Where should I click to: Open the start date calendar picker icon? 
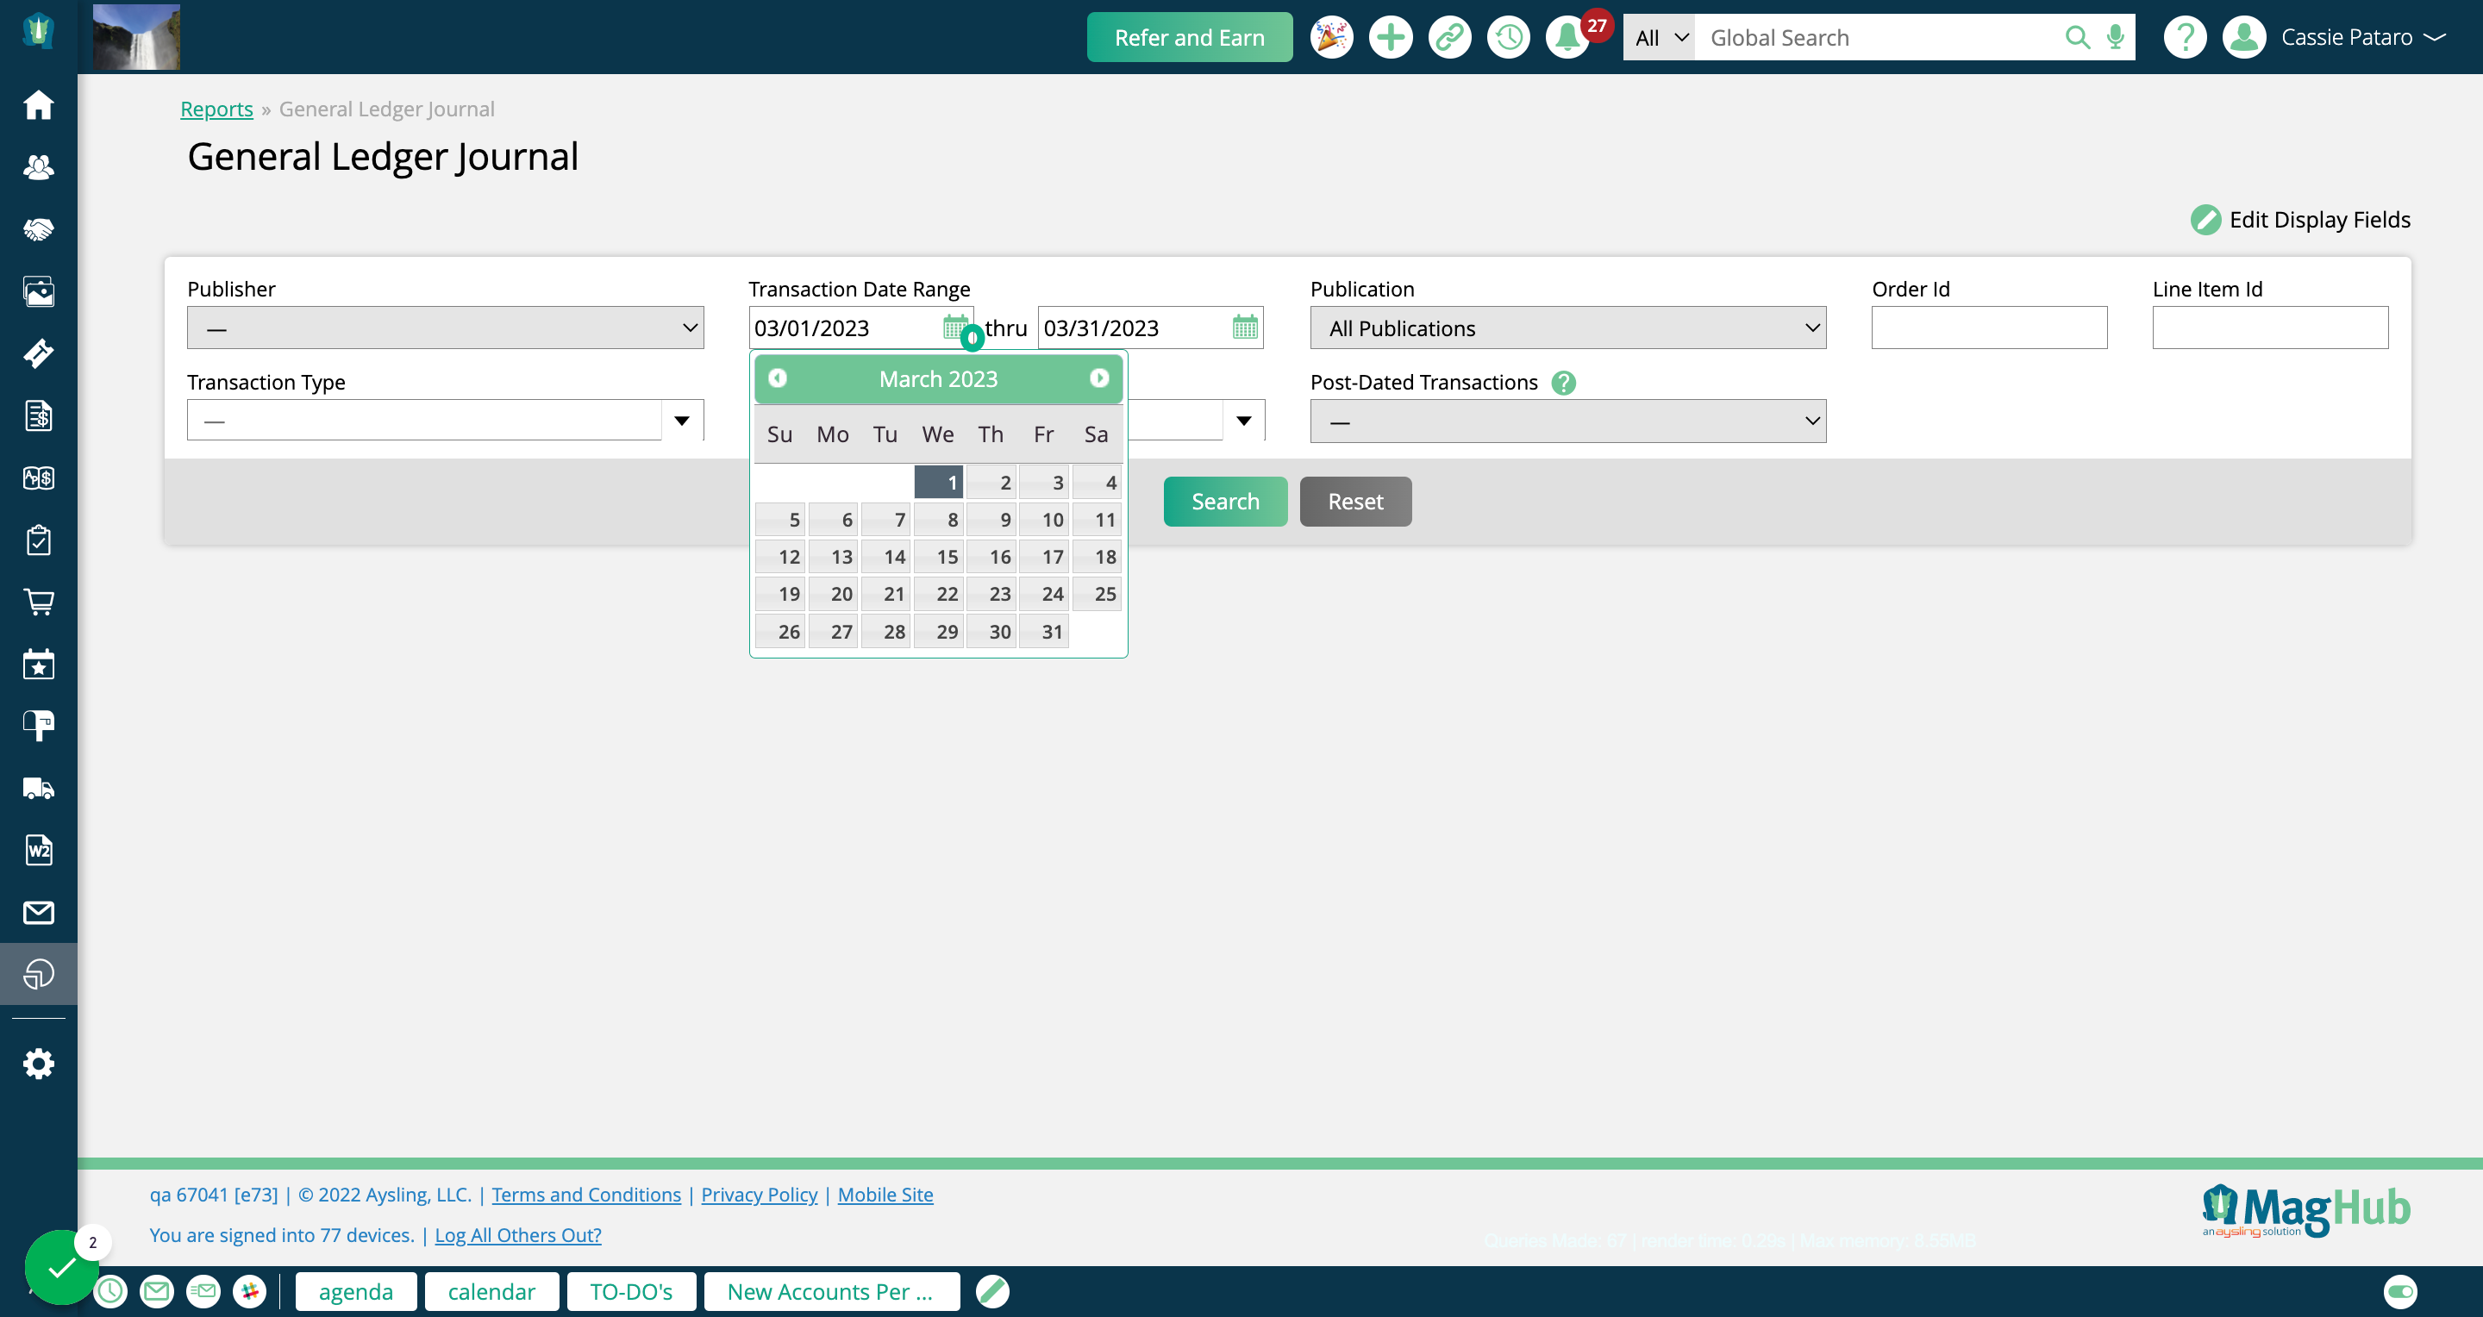pyautogui.click(x=954, y=328)
